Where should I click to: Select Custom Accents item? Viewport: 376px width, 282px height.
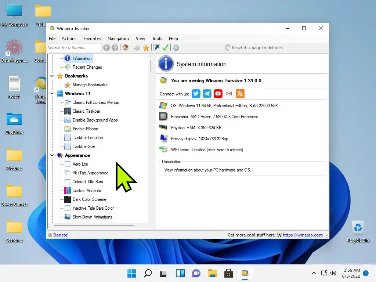[87, 191]
